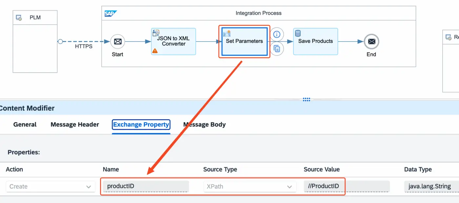Click the Start message event icon
The height and width of the screenshot is (203, 459).
117,42
